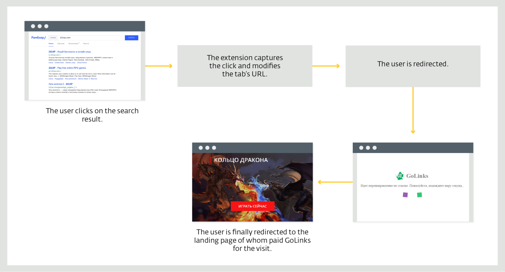Click the caption 'The user clicks on the search result.'
Image resolution: width=505 pixels, height=272 pixels.
92,115
